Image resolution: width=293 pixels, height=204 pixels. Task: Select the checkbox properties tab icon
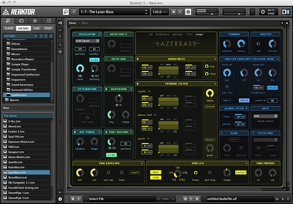click(49, 21)
